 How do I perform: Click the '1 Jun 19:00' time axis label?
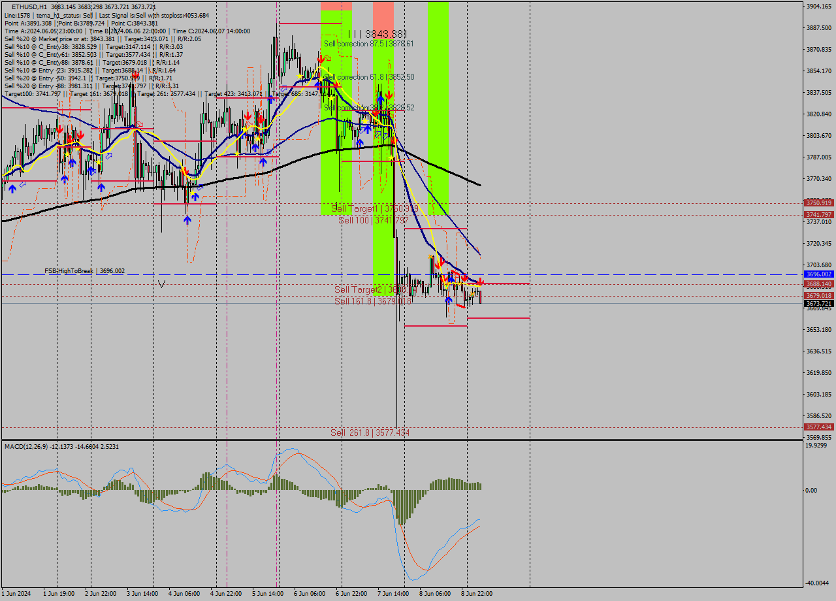click(x=60, y=594)
